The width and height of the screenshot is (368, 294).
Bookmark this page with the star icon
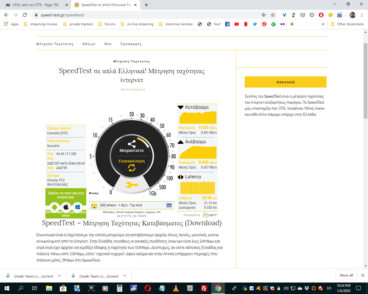[273, 15]
